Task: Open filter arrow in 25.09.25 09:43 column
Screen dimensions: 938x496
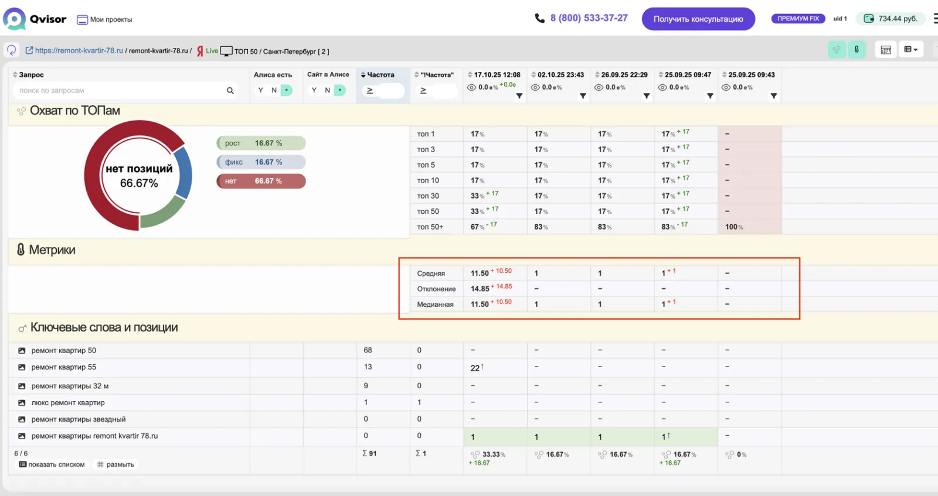Action: (x=774, y=96)
